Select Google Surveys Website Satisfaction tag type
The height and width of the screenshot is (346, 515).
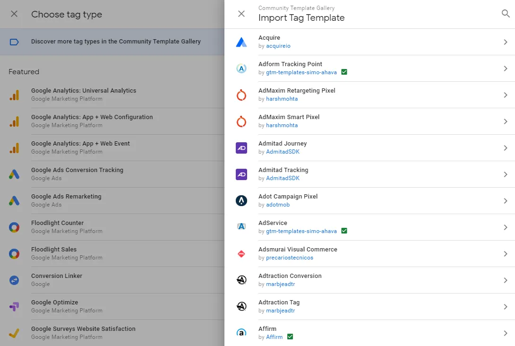click(x=112, y=333)
